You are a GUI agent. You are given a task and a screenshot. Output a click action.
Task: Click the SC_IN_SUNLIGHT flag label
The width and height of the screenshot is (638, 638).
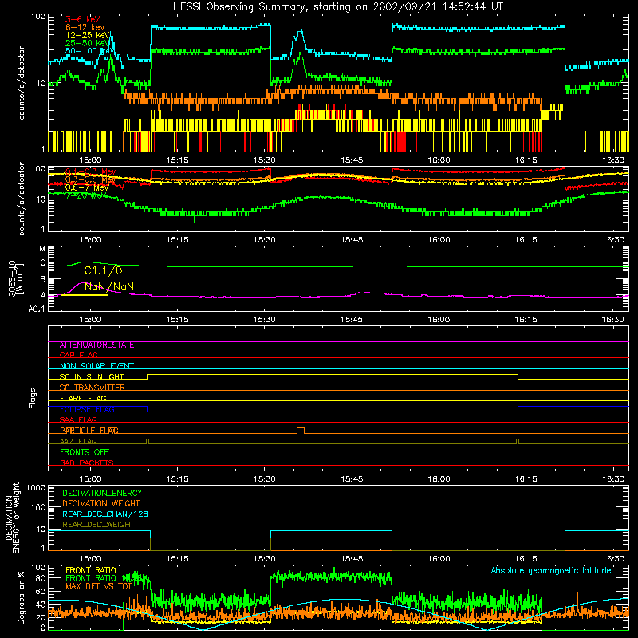pos(92,376)
